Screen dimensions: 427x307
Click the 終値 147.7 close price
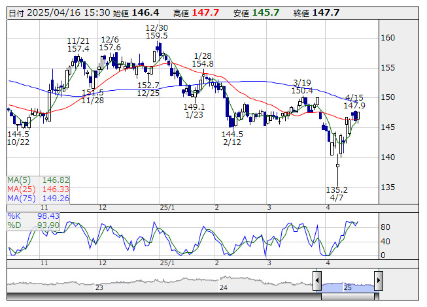(x=316, y=13)
